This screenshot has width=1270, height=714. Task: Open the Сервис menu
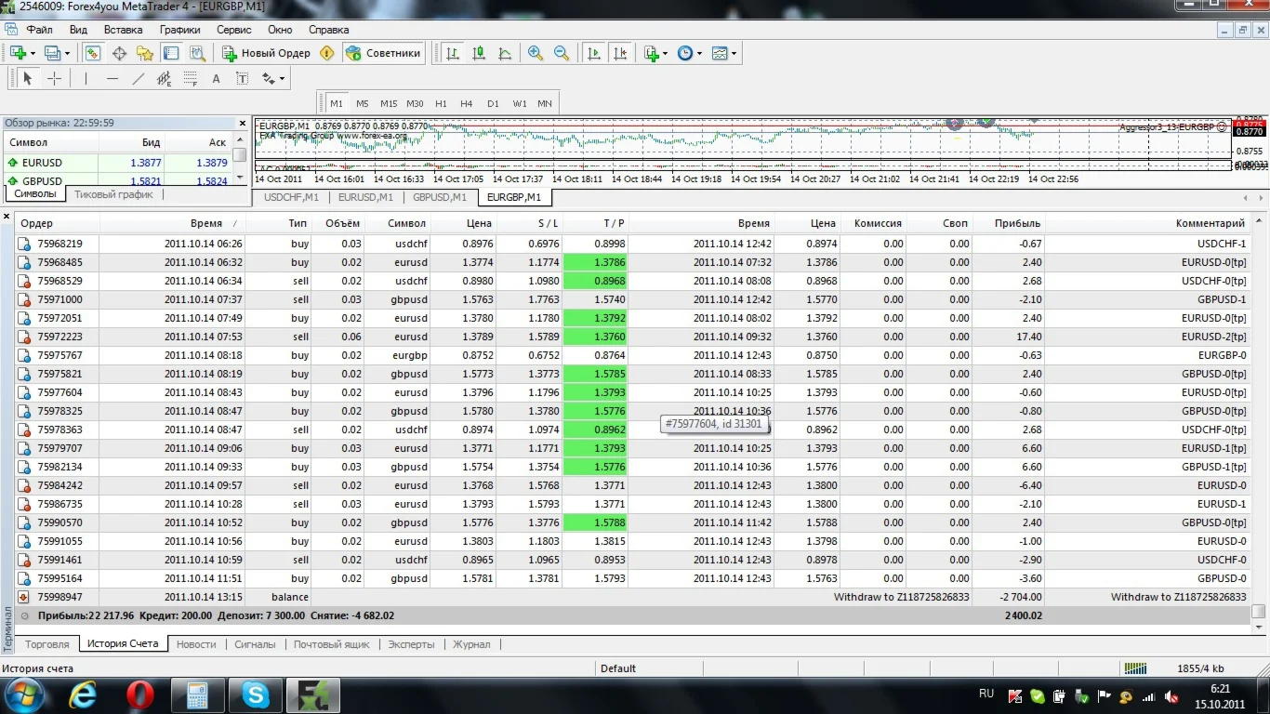(233, 30)
